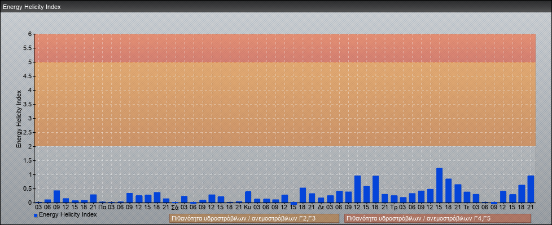The width and height of the screenshot is (552, 225).
Task: Toggle the F4,F5 probability legend box
Action: pos(437,218)
